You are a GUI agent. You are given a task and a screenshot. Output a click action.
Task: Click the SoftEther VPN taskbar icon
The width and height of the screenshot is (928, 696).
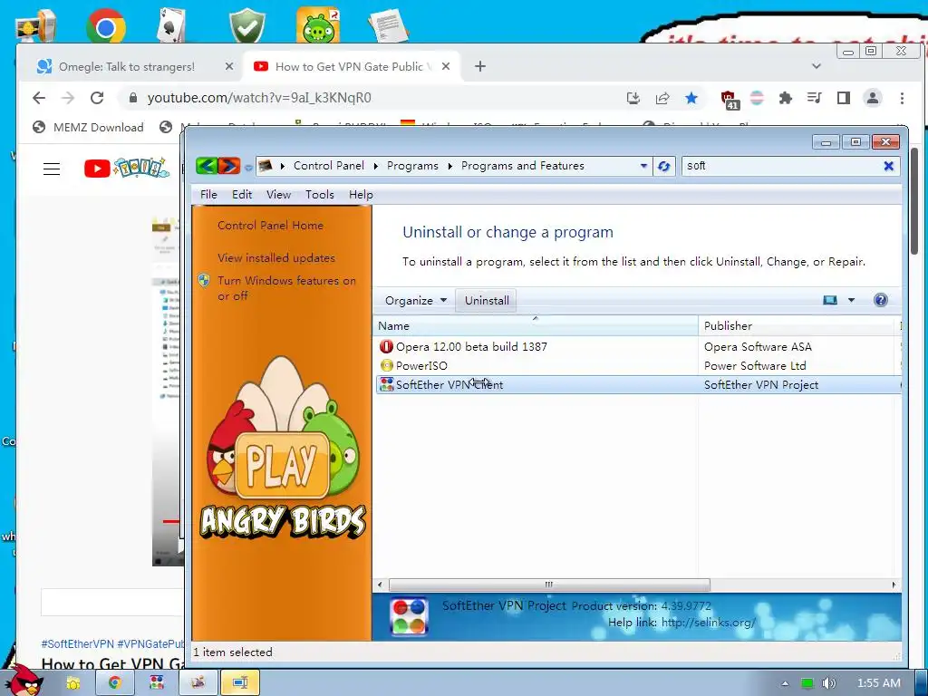coord(157,682)
